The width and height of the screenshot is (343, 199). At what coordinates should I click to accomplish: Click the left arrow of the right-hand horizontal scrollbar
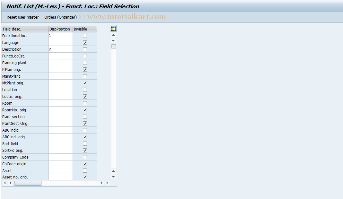[101, 183]
